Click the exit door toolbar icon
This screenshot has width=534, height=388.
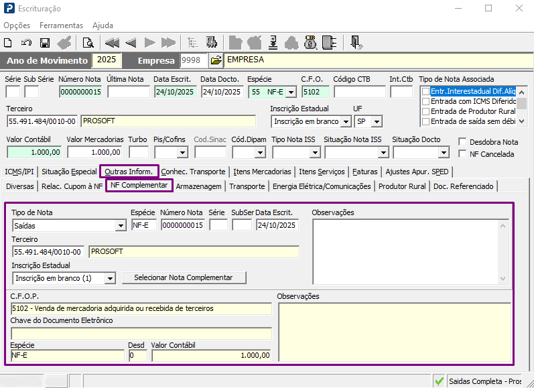[x=356, y=42]
